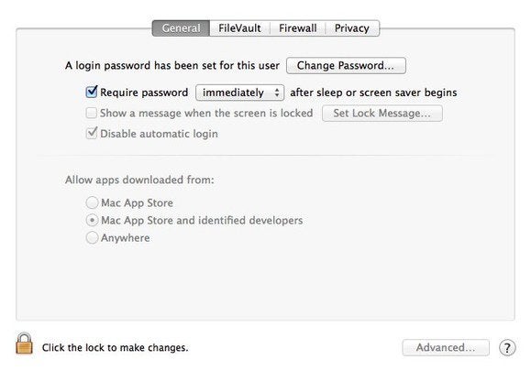Allow apps downloaded from Anywhere
Image resolution: width=531 pixels, height=371 pixels.
coord(92,238)
